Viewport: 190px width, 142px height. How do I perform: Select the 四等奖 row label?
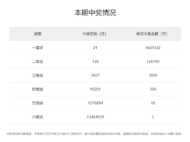[x=37, y=89]
